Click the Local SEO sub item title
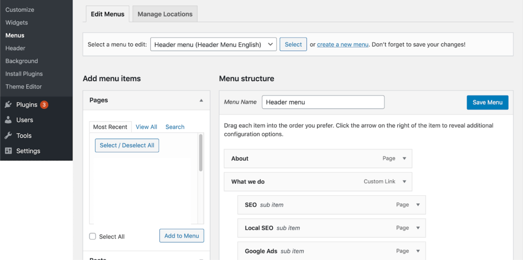523x260 pixels. click(x=259, y=228)
